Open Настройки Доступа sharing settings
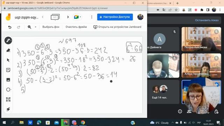 pos(115,17)
